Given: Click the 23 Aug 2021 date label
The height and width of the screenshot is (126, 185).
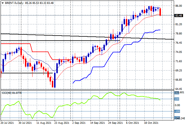Looking at the screenshot, I should click(62, 123).
